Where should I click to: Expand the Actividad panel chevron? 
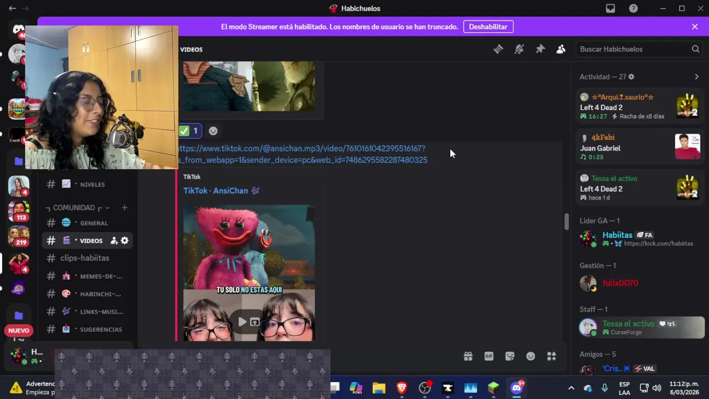click(697, 77)
